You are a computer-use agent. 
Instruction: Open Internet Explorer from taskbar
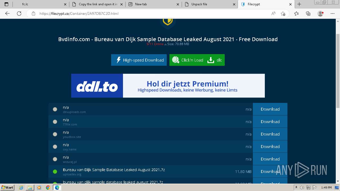click(x=21, y=188)
